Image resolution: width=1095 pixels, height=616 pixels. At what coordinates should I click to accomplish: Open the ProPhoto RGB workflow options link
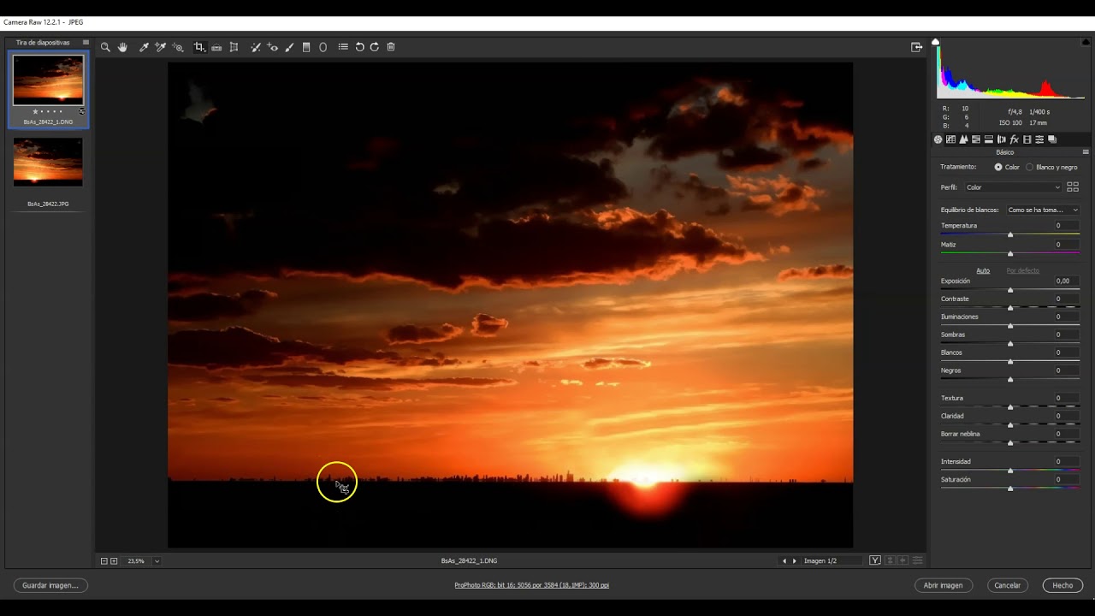click(x=531, y=585)
